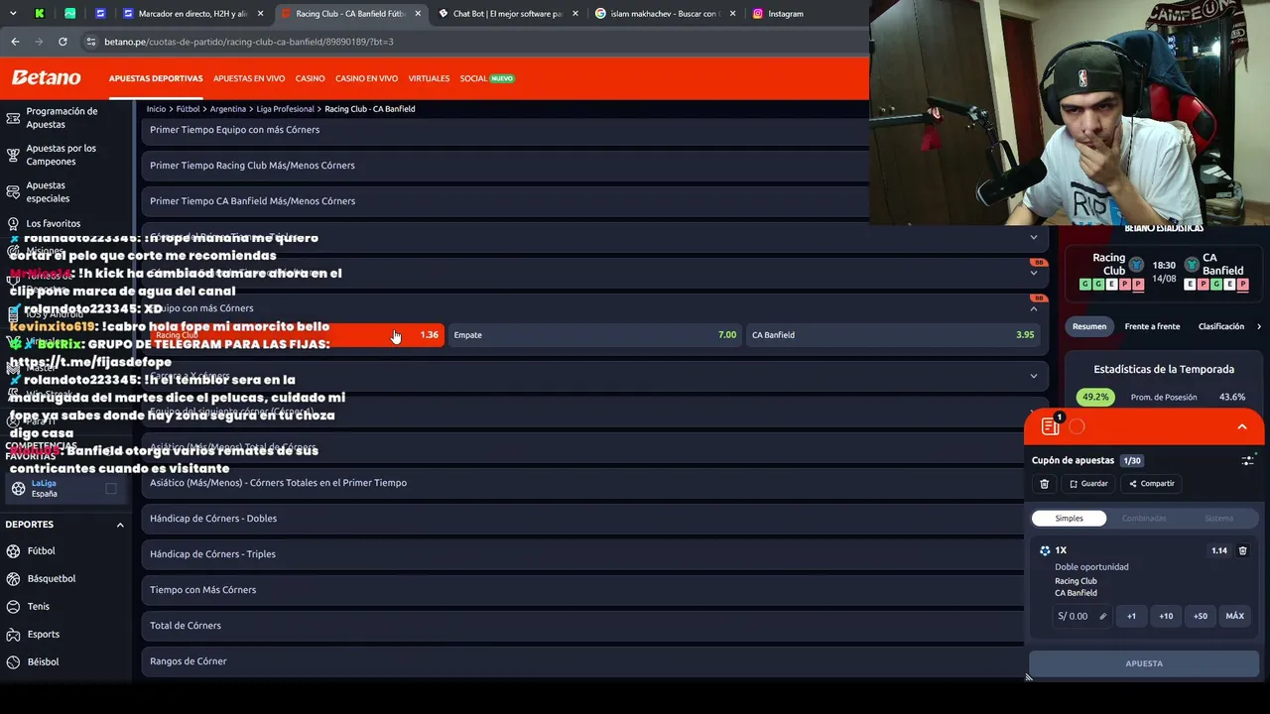Click the Los favoritos badge icon

coord(13,224)
